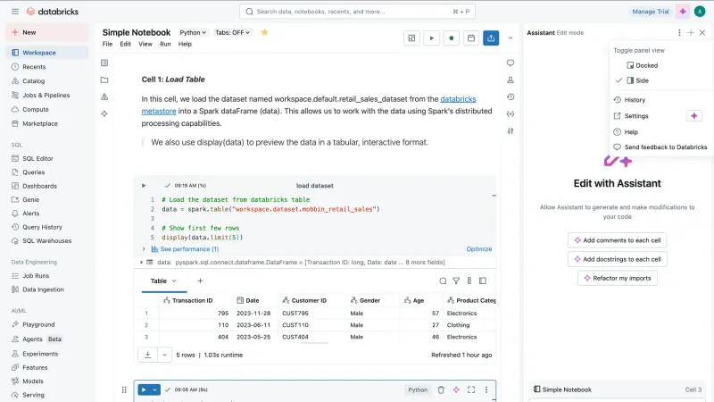
Task: Run the load dataset cell
Action: pos(144,186)
